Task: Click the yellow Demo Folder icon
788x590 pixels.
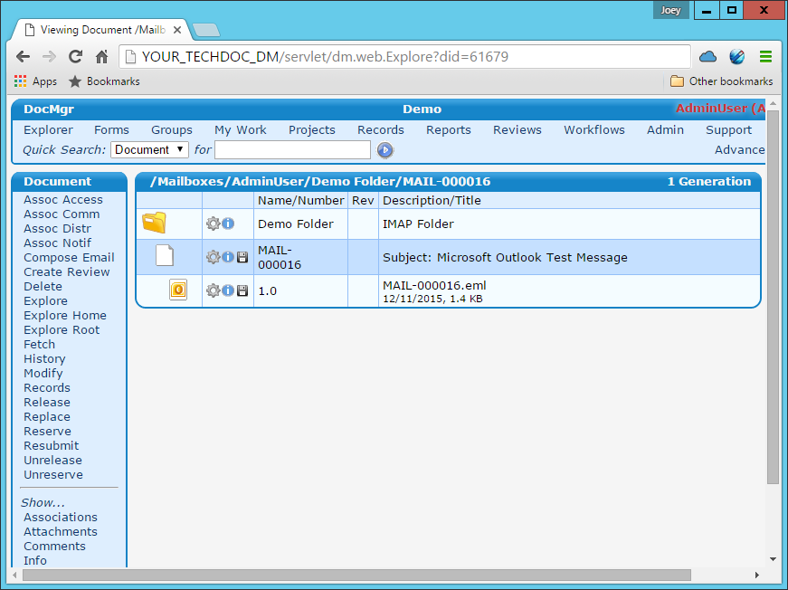Action: (x=154, y=223)
